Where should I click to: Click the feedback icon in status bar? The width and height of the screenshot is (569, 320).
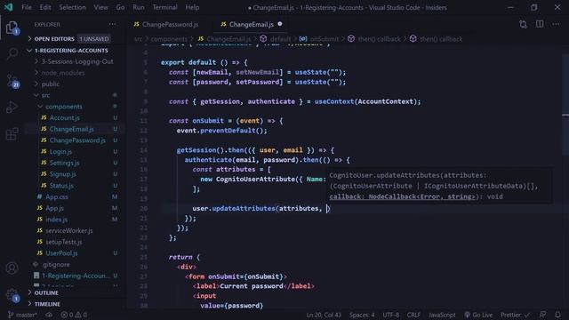542,315
